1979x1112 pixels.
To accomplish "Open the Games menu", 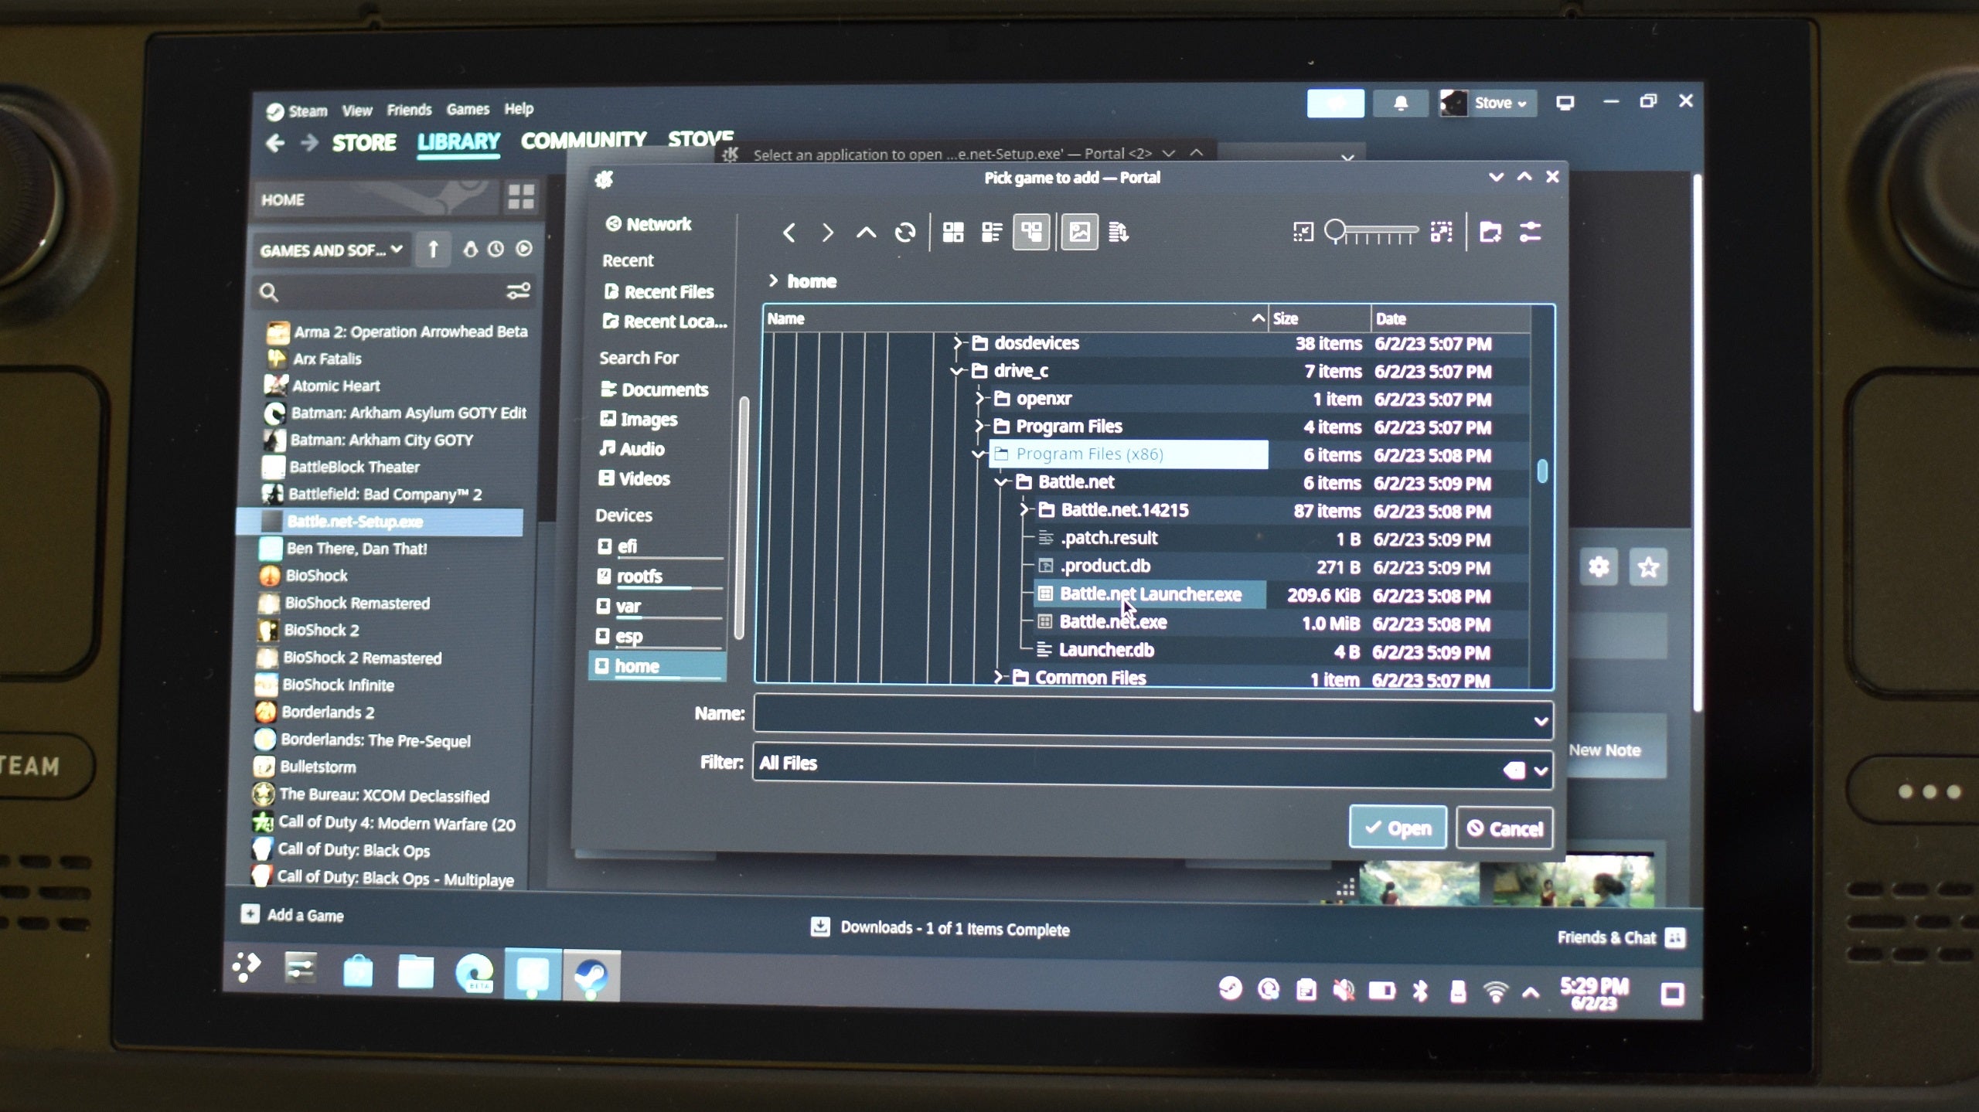I will [468, 110].
